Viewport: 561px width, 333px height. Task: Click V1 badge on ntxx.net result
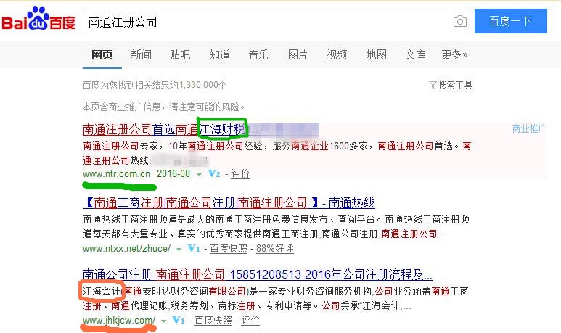pyautogui.click(x=194, y=248)
